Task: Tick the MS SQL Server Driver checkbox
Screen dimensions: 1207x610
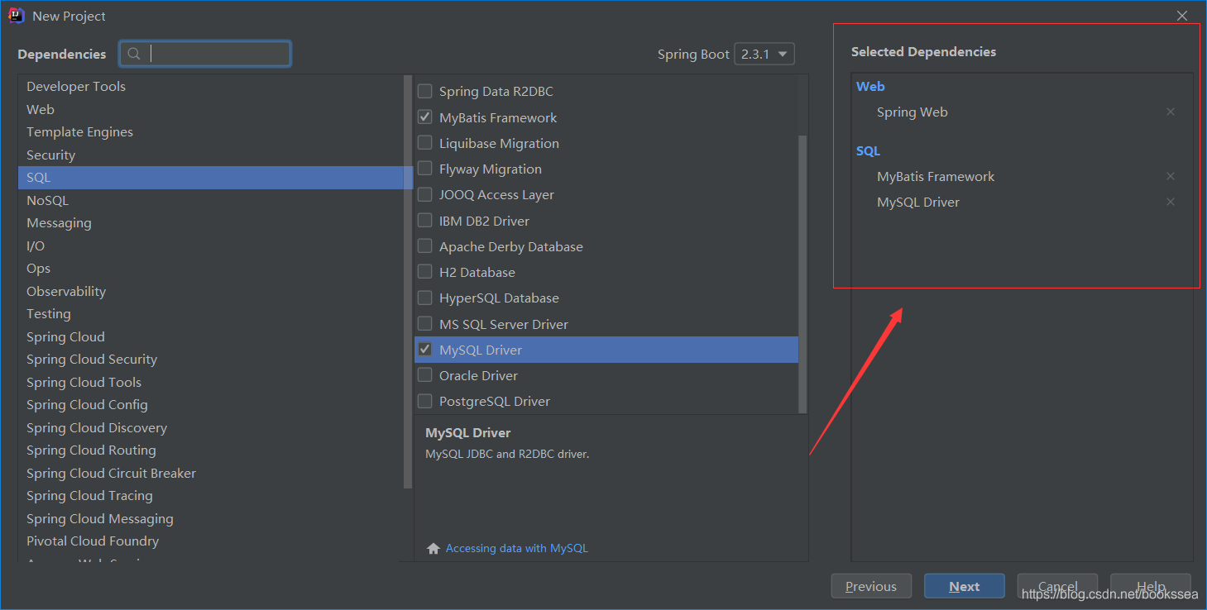Action: [424, 323]
